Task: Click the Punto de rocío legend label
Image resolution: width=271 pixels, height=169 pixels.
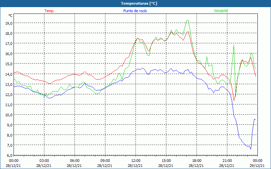Action: coord(135,11)
